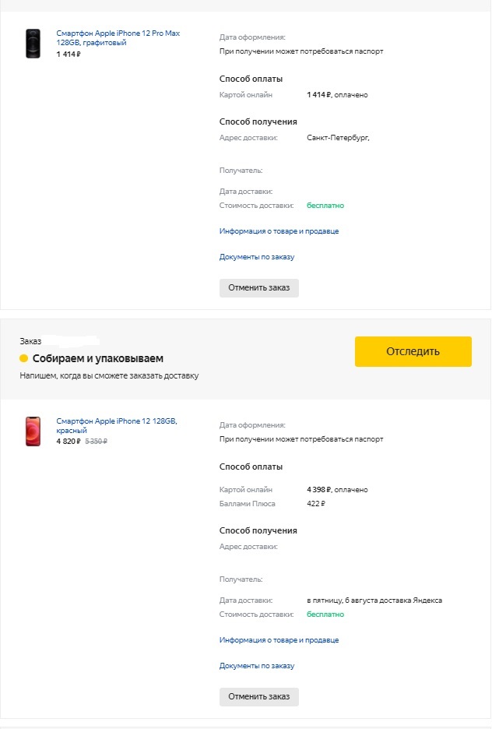The height and width of the screenshot is (729, 492).
Task: Open the iPhone 12 128GB красный product link
Action: click(x=117, y=425)
